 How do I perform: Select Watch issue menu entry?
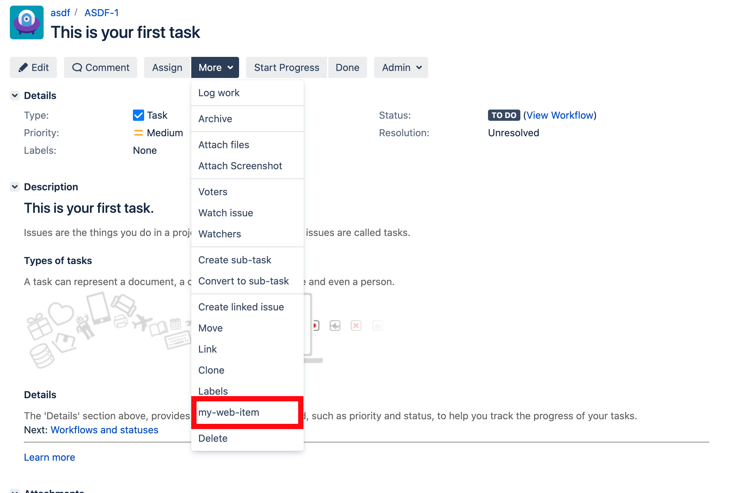[248, 213]
